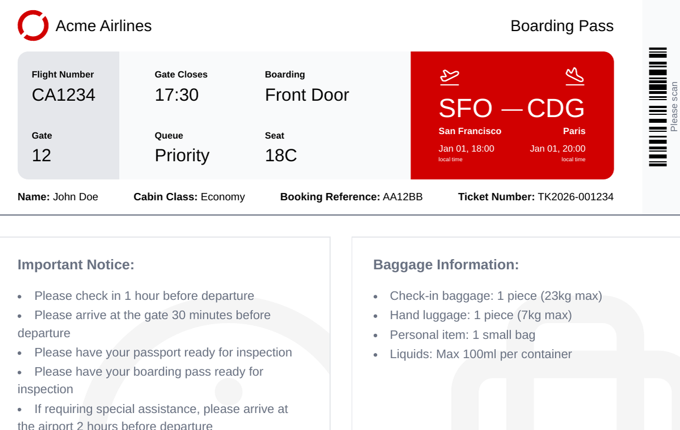Click the Important Notice heading
The height and width of the screenshot is (430, 680).
pos(76,265)
